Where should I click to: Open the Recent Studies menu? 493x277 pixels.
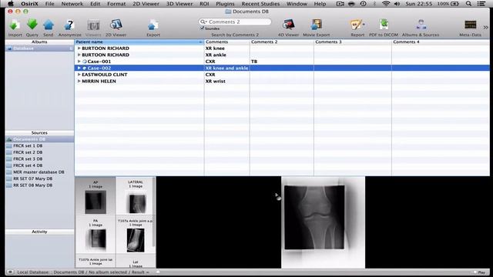click(260, 4)
